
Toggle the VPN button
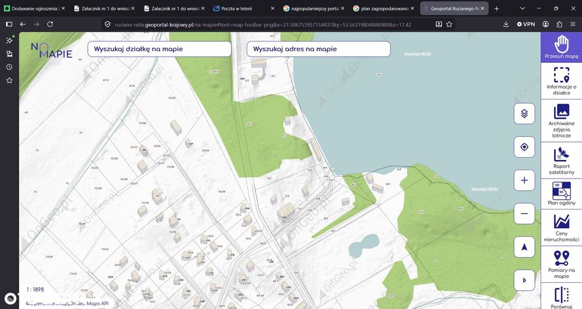click(526, 24)
